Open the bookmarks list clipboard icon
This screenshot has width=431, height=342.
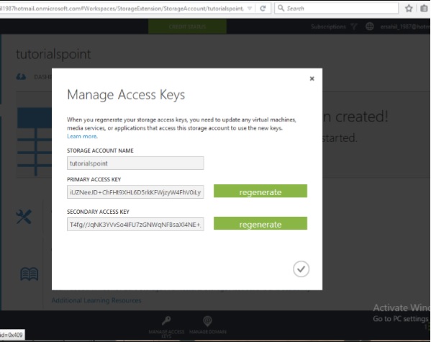click(x=424, y=8)
